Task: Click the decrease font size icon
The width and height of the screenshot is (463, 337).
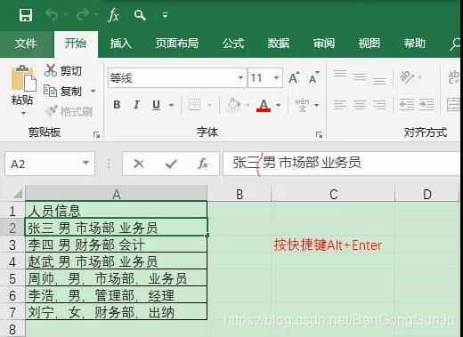Action: [x=313, y=77]
